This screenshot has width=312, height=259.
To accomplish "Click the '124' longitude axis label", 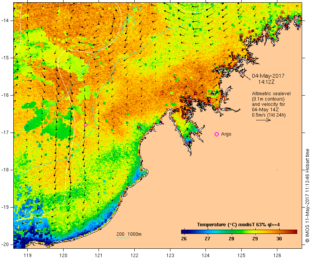I will pyautogui.click(x=206, y=255).
